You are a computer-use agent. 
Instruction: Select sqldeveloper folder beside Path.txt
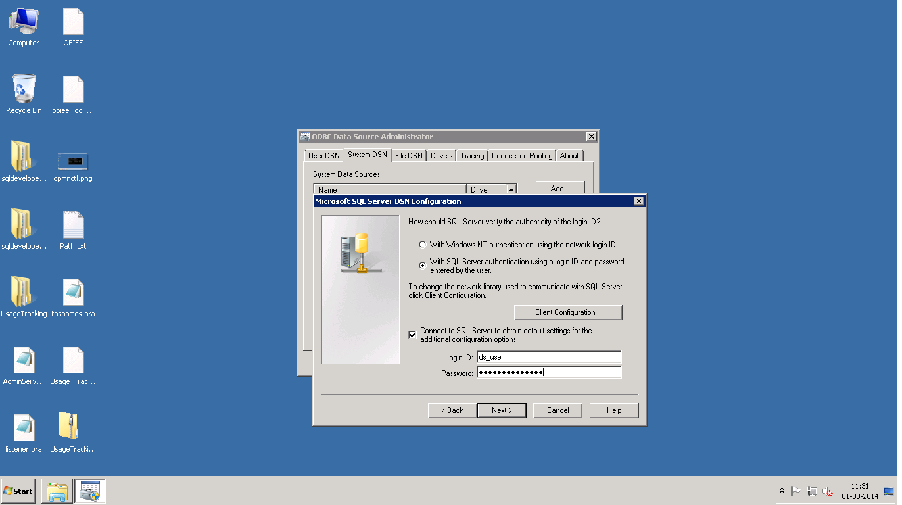(24, 229)
